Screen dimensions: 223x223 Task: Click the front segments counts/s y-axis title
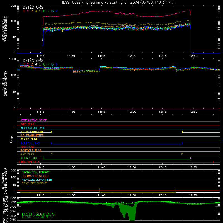(4, 29)
